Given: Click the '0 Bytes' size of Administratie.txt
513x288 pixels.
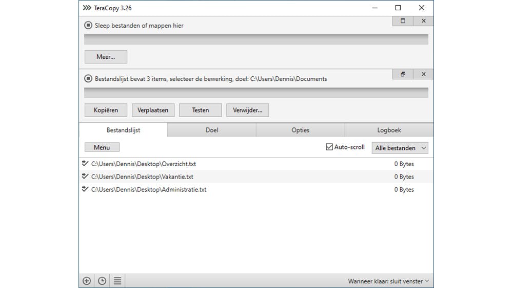Looking at the screenshot, I should click(x=404, y=189).
